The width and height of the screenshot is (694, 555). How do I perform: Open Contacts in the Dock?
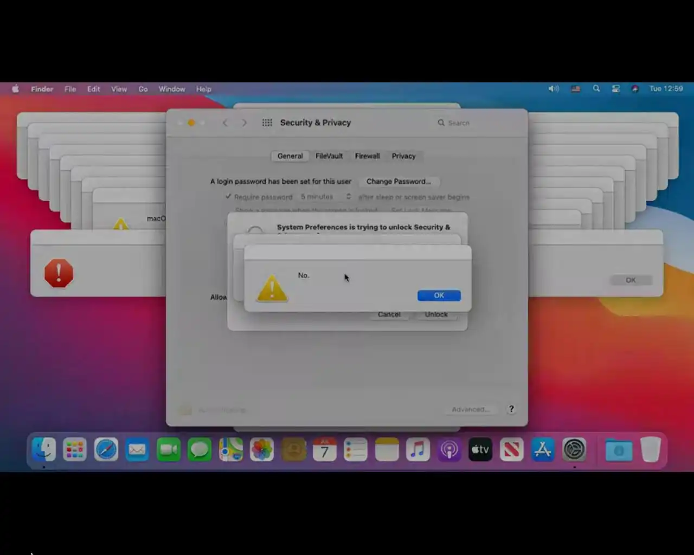[293, 449]
